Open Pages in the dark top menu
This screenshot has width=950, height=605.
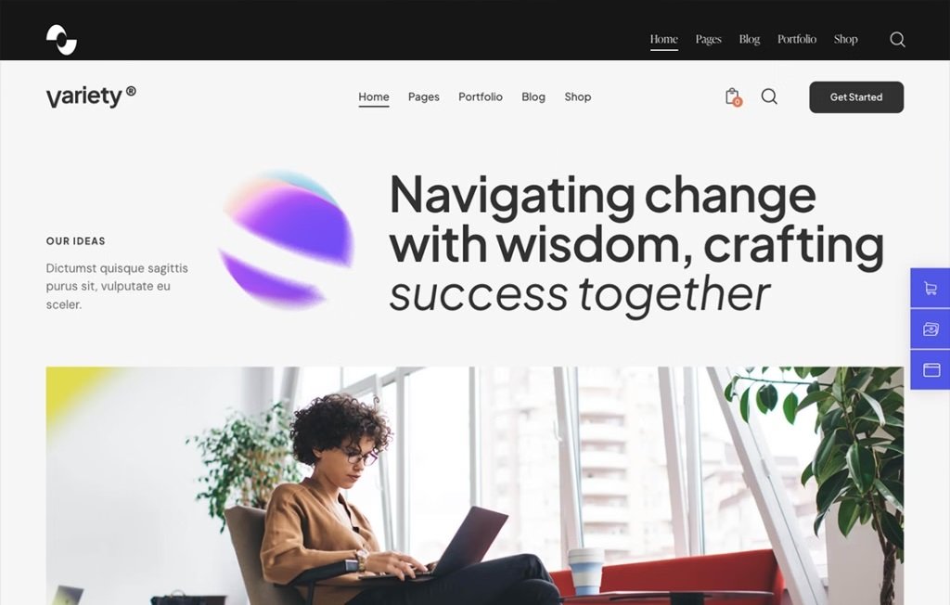tap(708, 39)
